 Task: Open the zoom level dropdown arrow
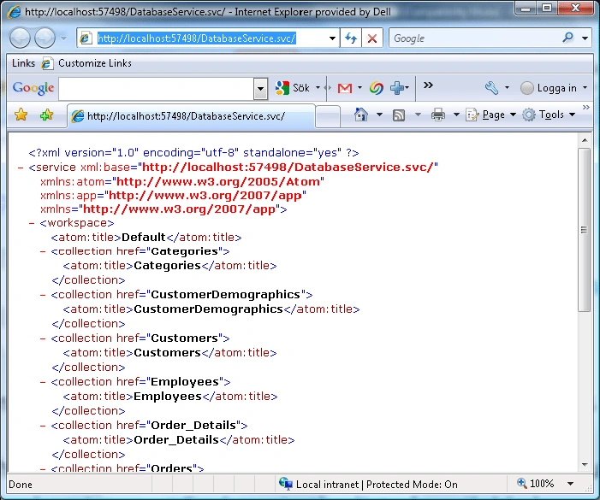coord(570,484)
